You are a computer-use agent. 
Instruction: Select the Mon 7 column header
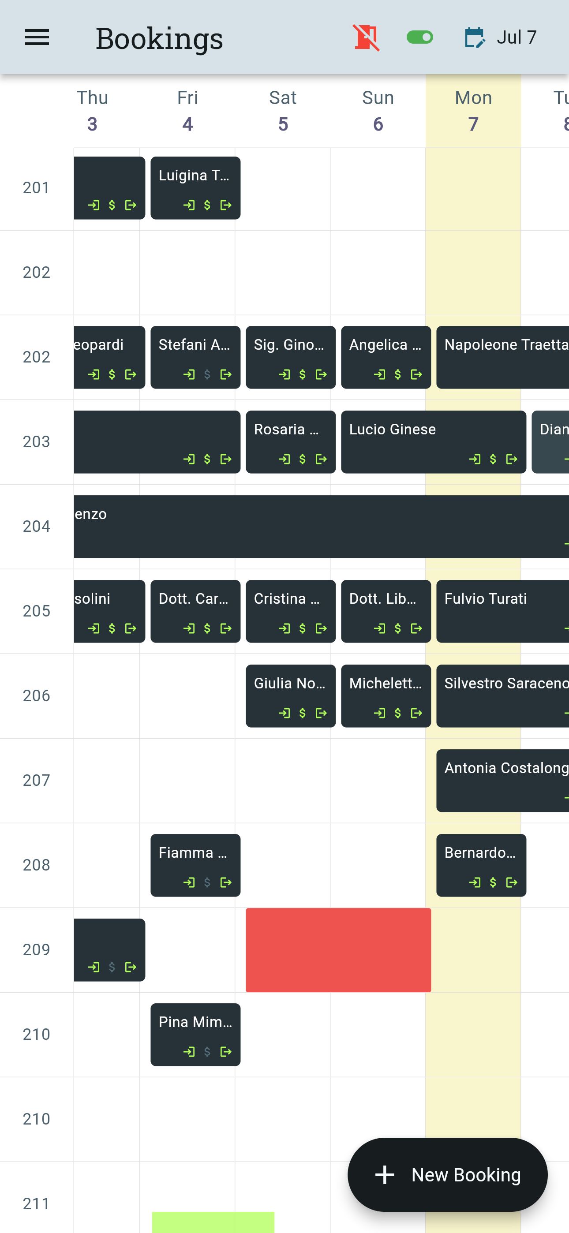click(x=473, y=110)
